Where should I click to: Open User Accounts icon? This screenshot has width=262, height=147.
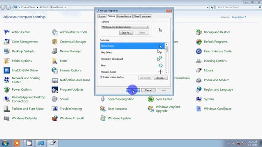pos(103,109)
